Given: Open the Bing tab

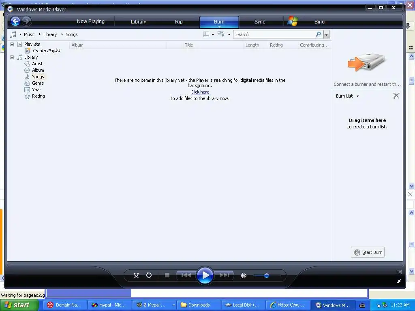Looking at the screenshot, I should [319, 22].
